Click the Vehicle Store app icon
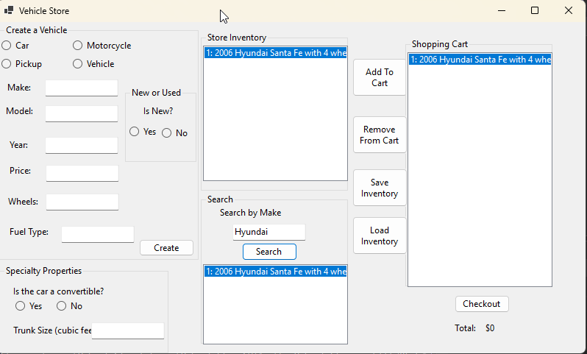Viewport: 587px width, 354px height. tap(9, 10)
